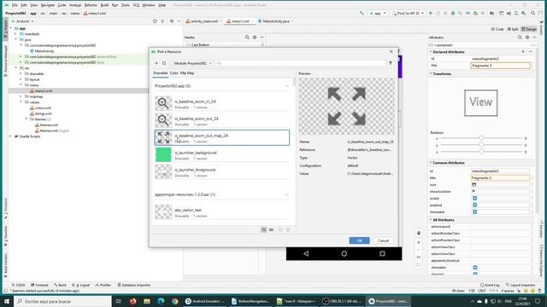547x307 pixels.
Task: Click Android back button in the preview
Action: pos(306,254)
